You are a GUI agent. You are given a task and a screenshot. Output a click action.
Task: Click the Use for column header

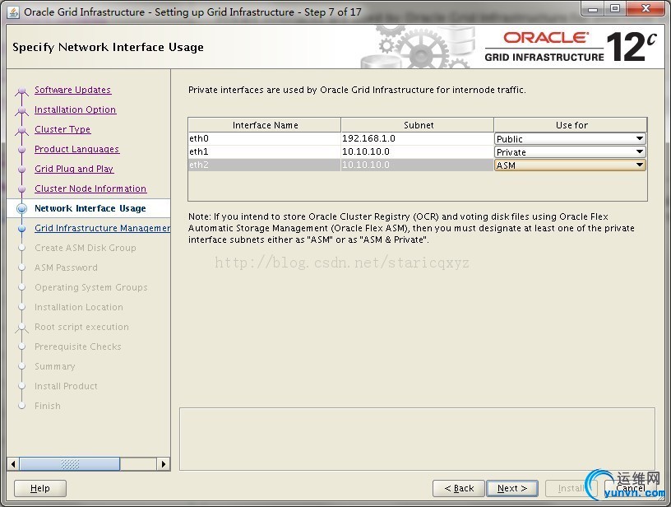coord(571,125)
